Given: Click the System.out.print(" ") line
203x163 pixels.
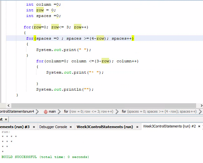Looking at the screenshot, I should coord(63,50).
